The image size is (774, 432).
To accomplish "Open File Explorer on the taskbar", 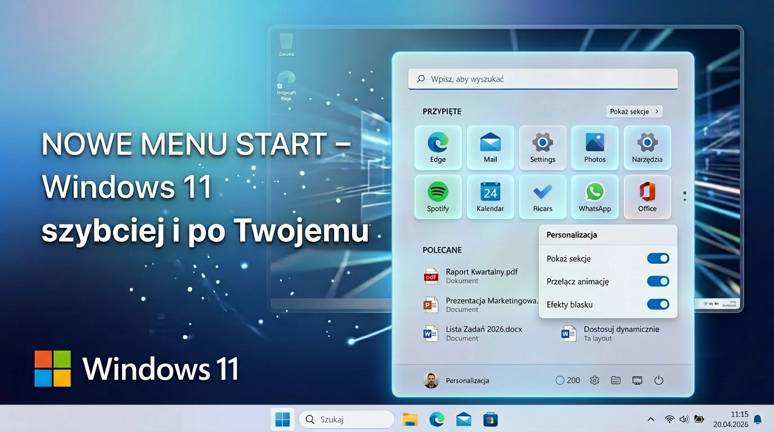I will click(410, 419).
